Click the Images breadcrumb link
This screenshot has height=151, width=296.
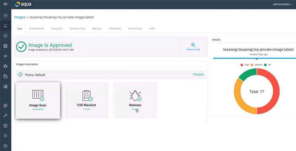[20, 17]
